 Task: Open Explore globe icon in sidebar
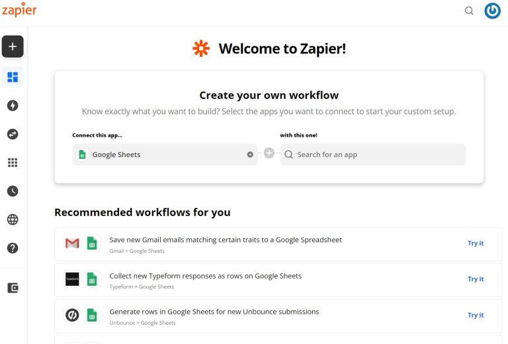pos(13,219)
